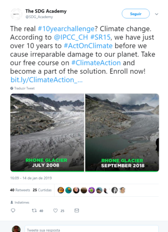Click the Tweete sua resposta reply field
This screenshot has width=168, height=232.
[x=92, y=230]
